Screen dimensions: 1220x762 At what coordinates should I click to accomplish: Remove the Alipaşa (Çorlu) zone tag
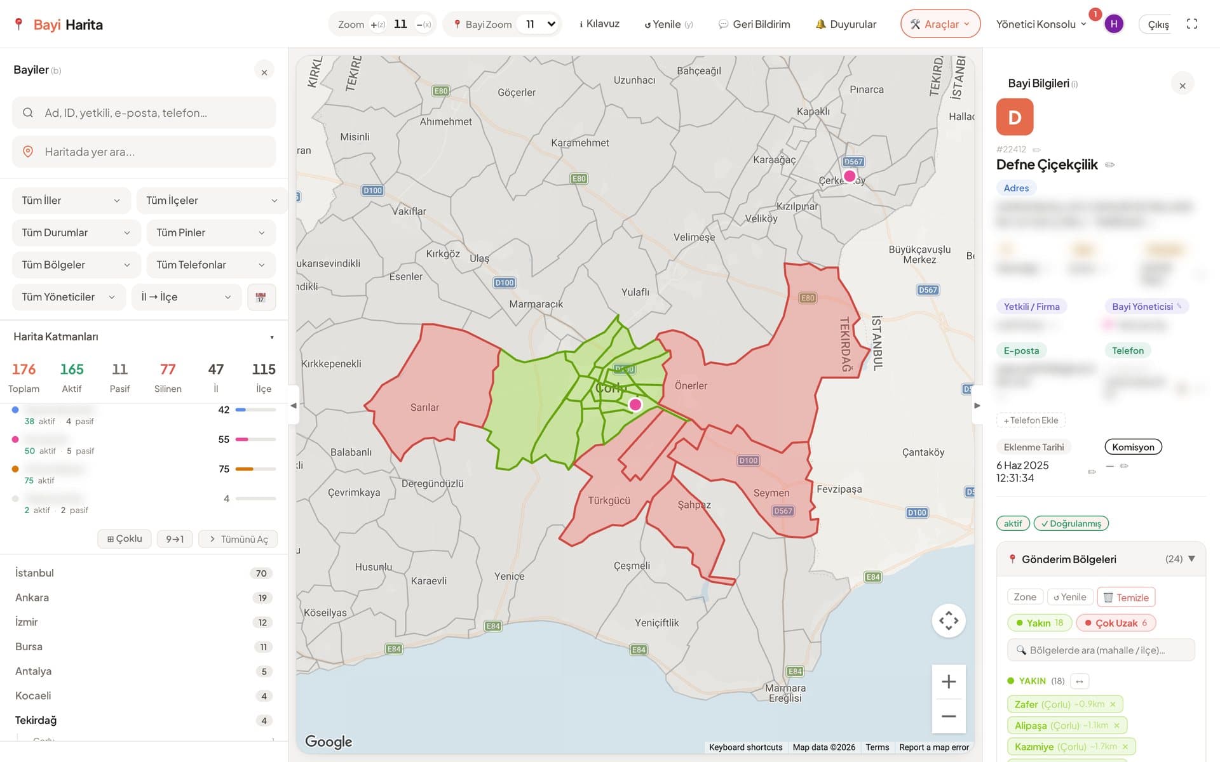pos(1116,725)
